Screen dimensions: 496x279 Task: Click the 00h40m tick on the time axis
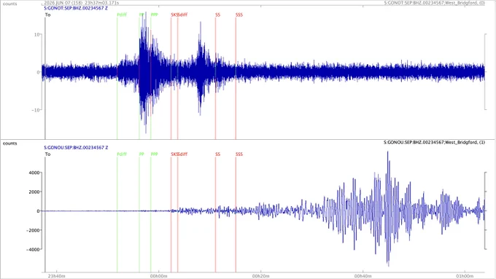(x=363, y=276)
